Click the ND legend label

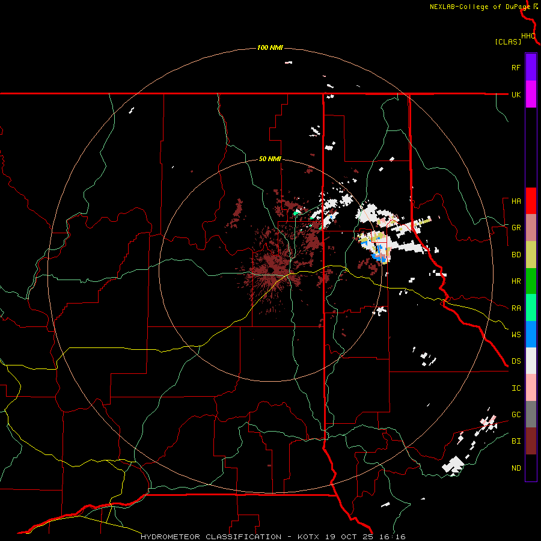516,468
